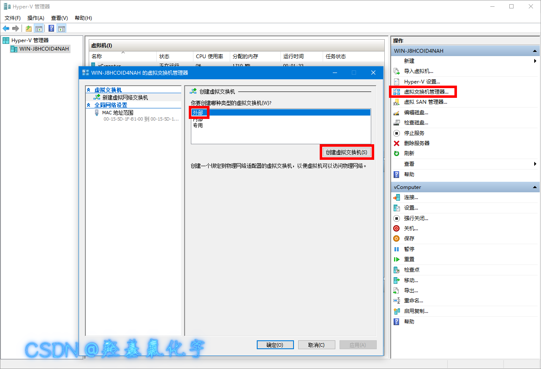Close the 虚拟交换机管理器 dialog
The image size is (541, 369).
(x=373, y=73)
